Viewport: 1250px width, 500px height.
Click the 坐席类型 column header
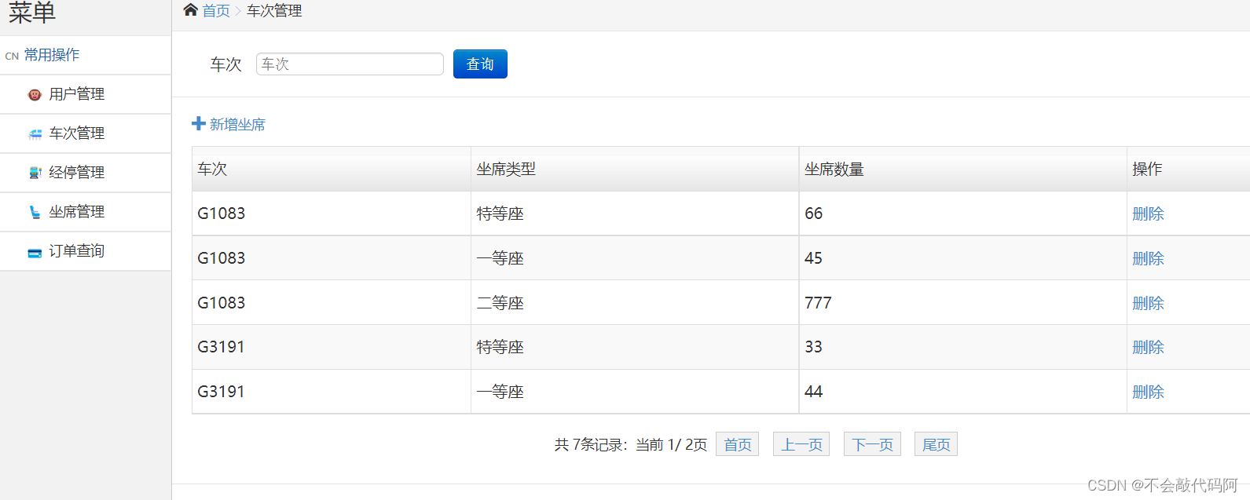[x=635, y=169]
